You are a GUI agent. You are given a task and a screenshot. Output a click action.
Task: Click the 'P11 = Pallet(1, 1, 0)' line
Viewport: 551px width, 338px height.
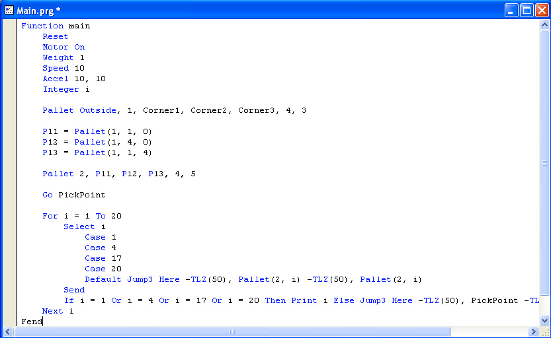tap(97, 131)
